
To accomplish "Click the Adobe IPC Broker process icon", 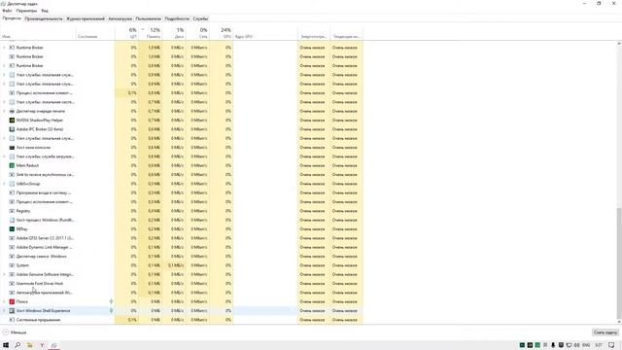I will pos(12,129).
